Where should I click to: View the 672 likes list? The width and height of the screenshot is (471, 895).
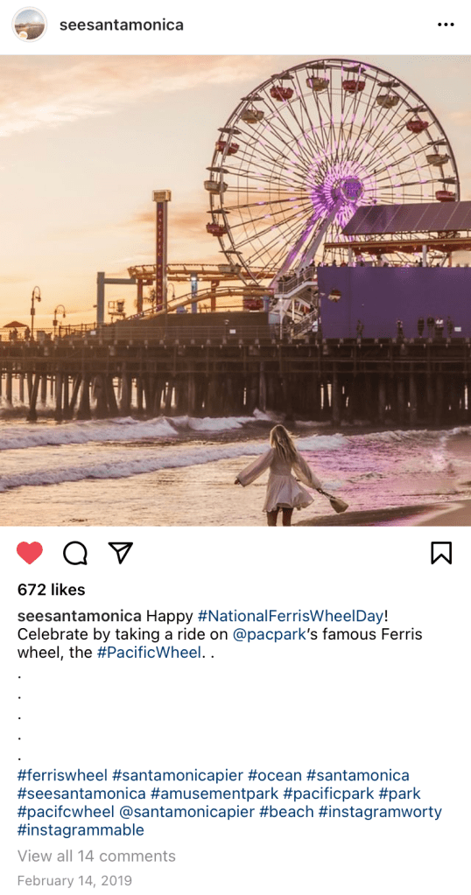(52, 590)
